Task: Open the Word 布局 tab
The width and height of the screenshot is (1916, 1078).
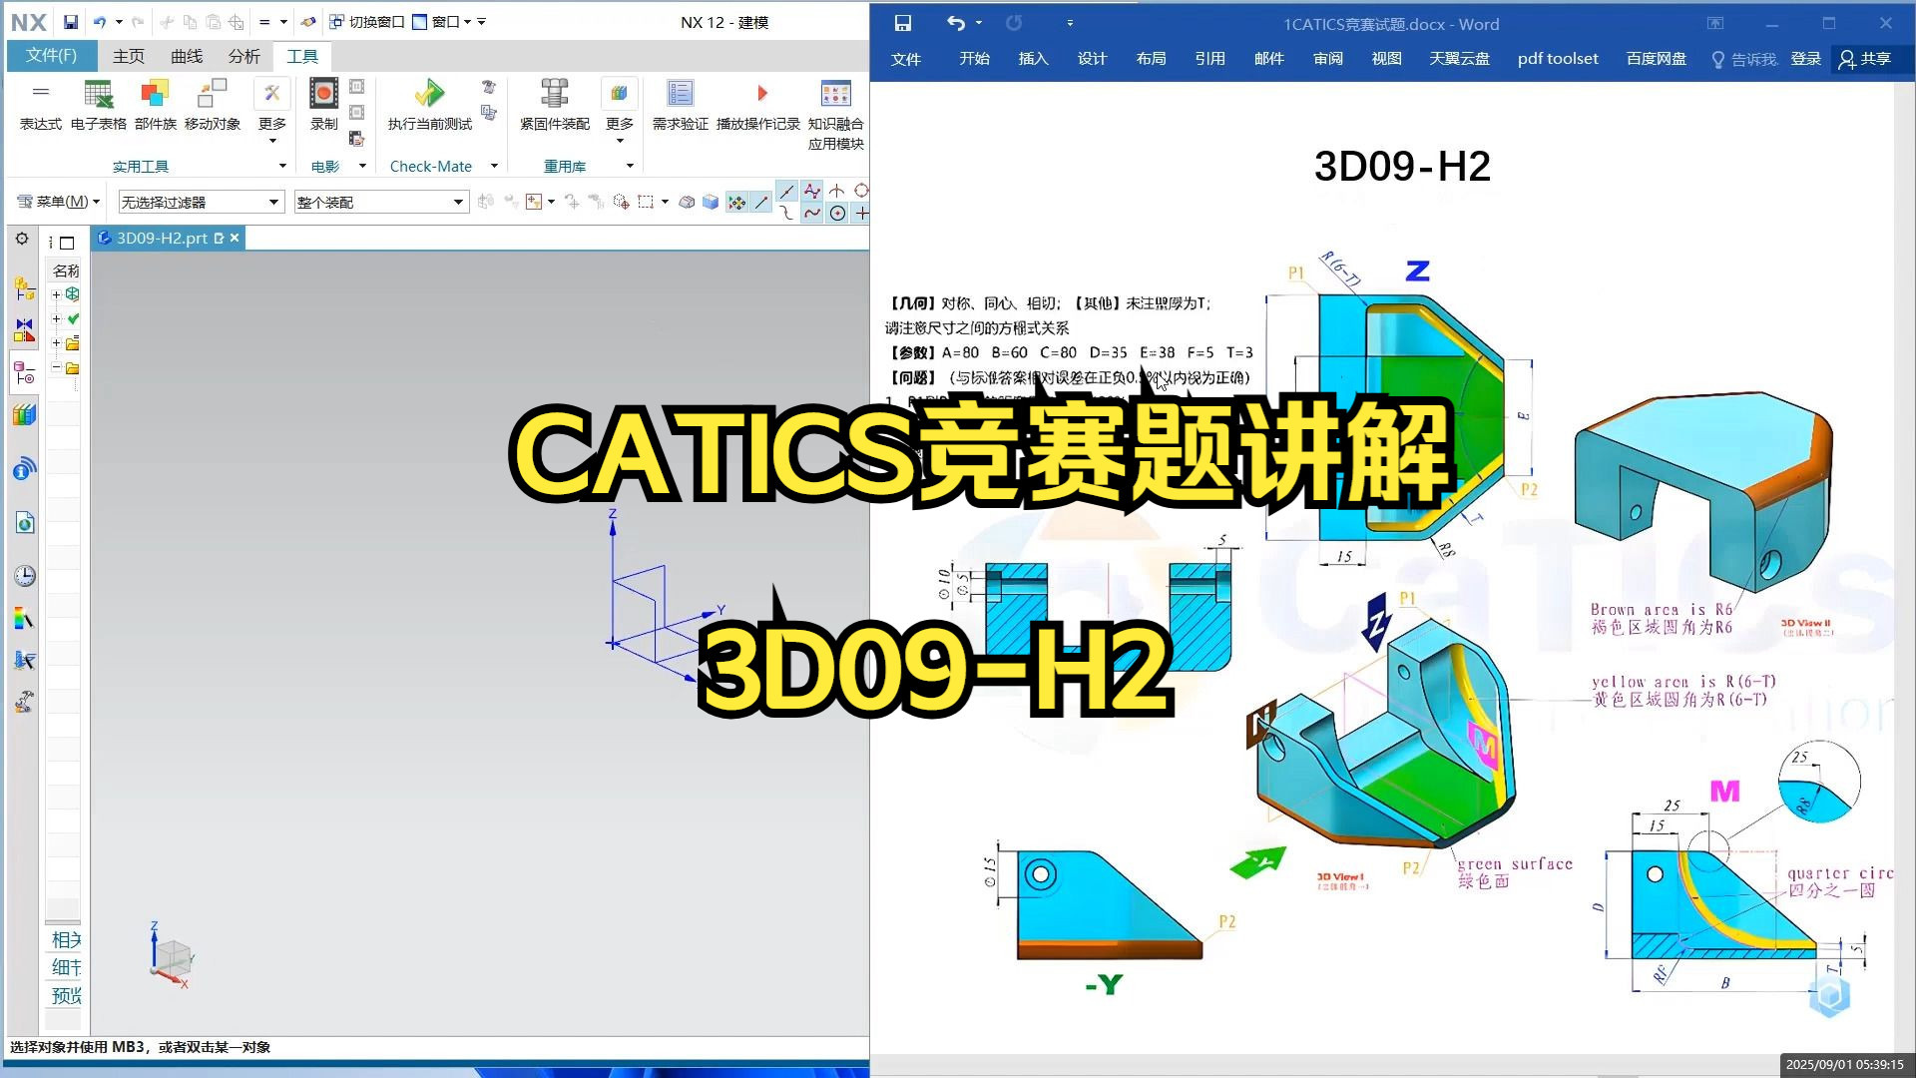Action: coord(1151,59)
